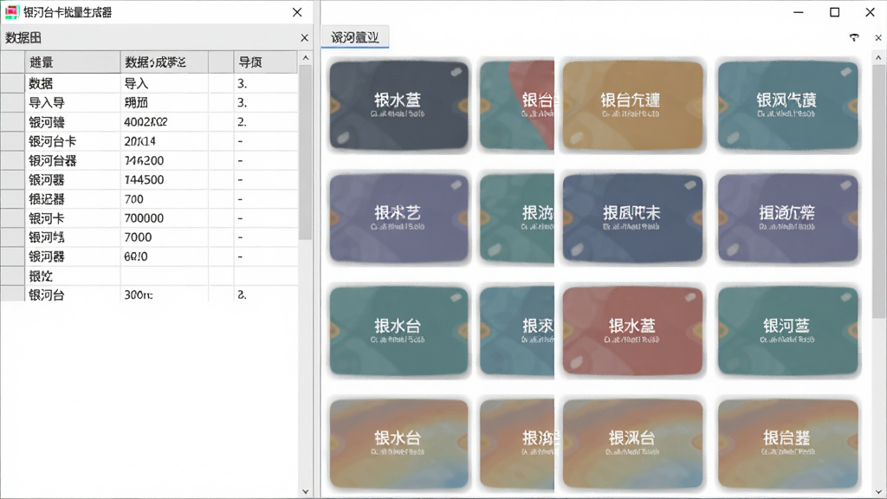This screenshot has height=499, width=887.
Task: Select the cell with value 4002
Action: point(164,122)
